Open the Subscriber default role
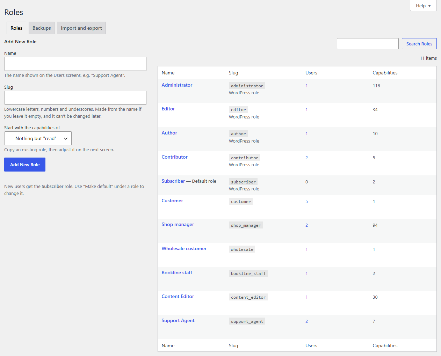Screen dimensions: 441x356 click(173, 181)
